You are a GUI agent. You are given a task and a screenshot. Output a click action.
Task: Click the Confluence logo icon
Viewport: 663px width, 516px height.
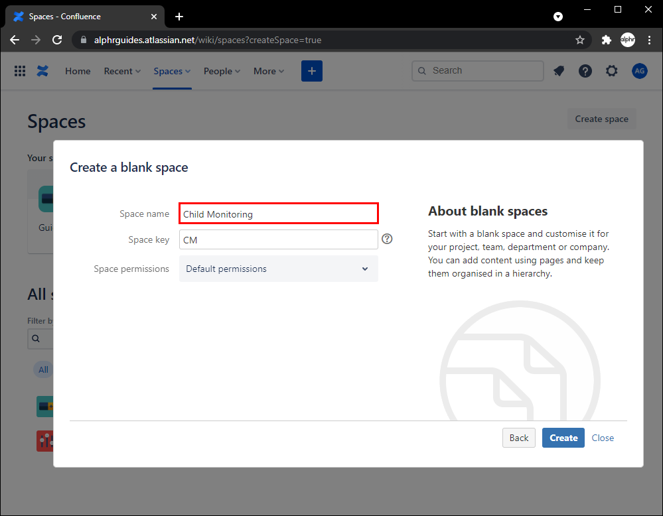tap(43, 71)
